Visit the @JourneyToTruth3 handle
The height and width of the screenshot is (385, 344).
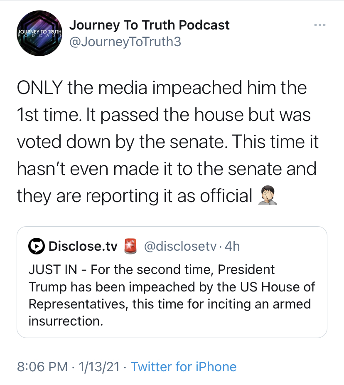click(125, 42)
